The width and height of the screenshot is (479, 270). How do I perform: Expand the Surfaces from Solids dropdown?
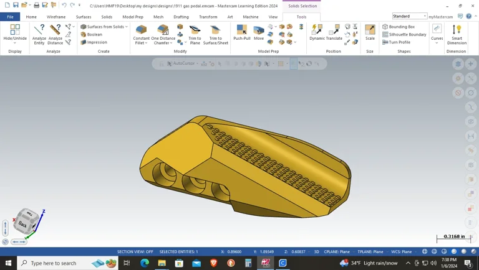click(127, 27)
